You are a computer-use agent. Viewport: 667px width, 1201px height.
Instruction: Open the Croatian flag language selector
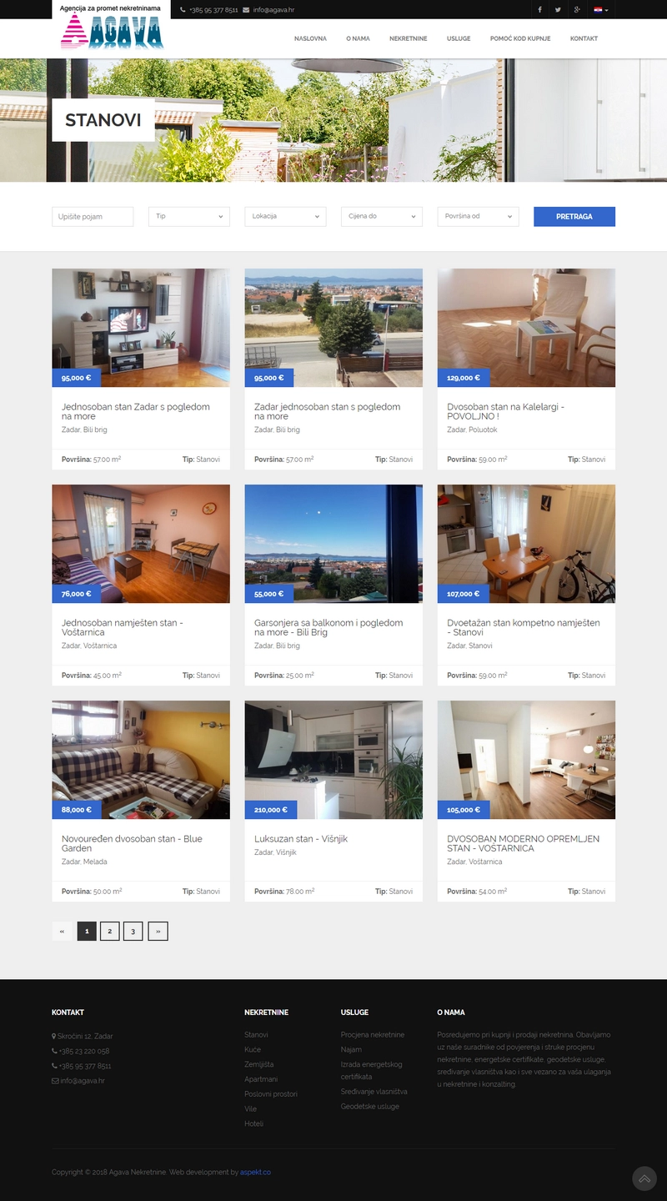[600, 10]
